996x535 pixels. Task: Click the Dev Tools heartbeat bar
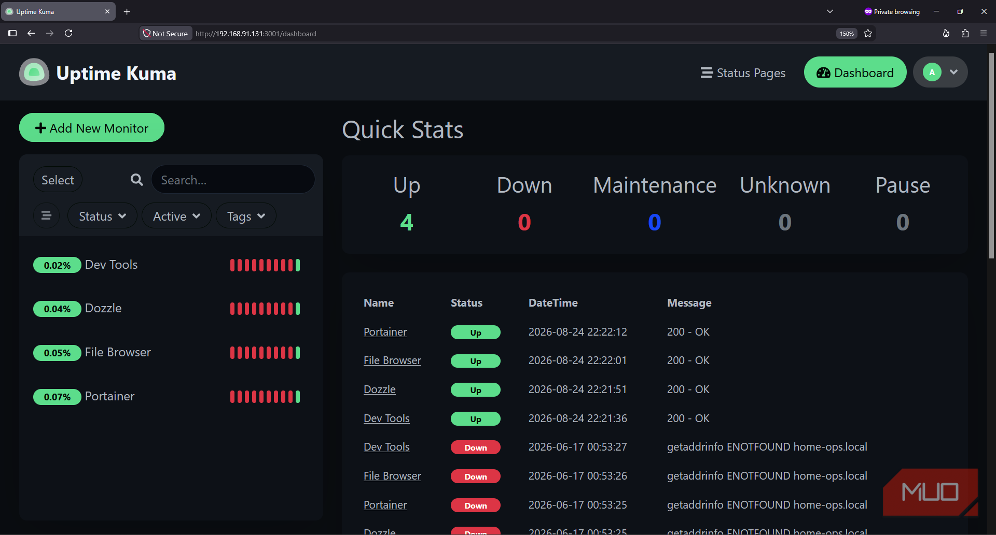(x=265, y=265)
